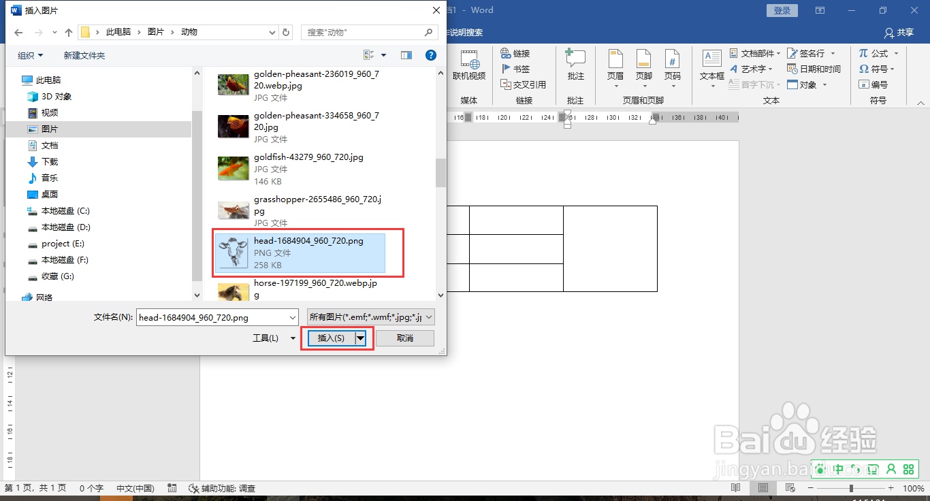
Task: Toggle the preview pane in file dialog
Action: click(406, 55)
